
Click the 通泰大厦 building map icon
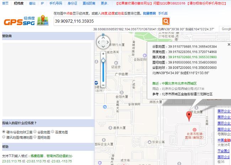click(110, 128)
